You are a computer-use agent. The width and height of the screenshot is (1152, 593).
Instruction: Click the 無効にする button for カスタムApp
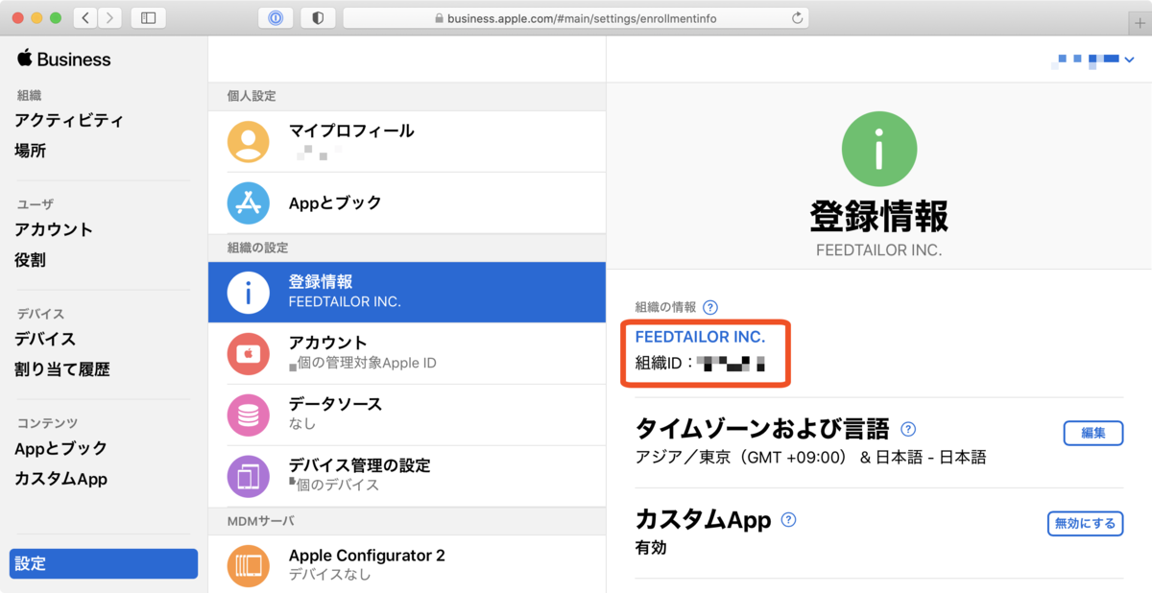(1085, 524)
